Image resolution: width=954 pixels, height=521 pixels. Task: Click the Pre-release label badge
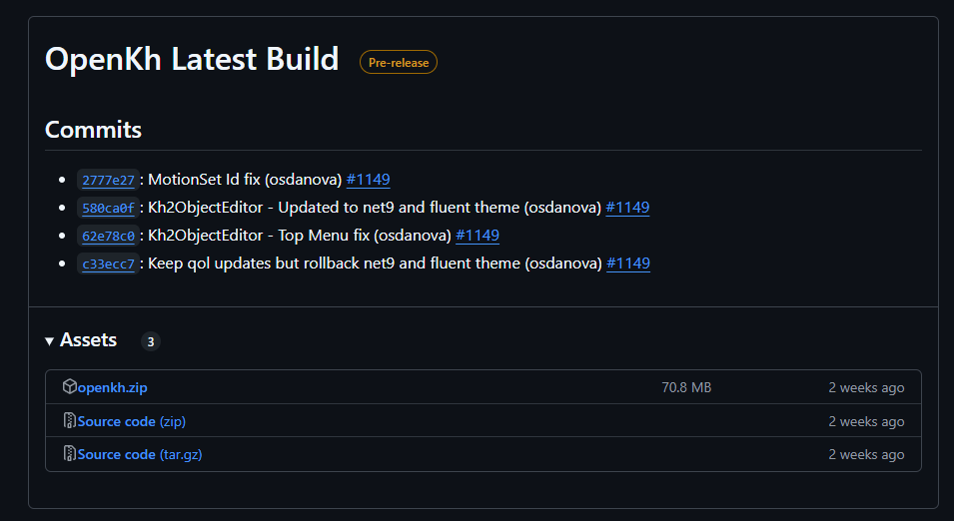399,62
